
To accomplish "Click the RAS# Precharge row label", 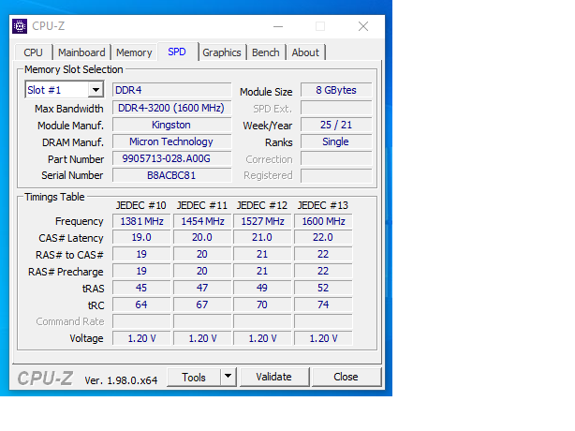I will pos(66,272).
